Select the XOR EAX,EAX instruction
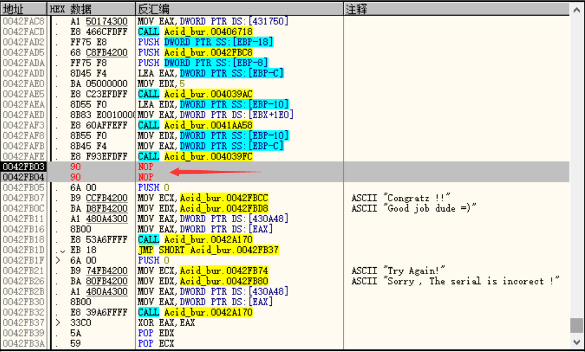The width and height of the screenshot is (585, 352). tap(166, 323)
